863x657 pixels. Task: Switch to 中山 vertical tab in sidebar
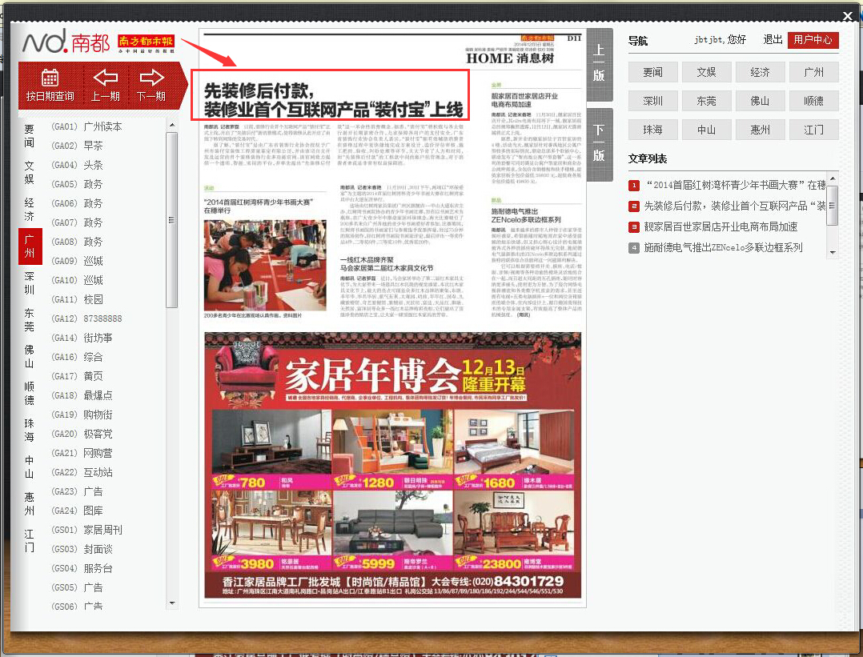(x=29, y=467)
